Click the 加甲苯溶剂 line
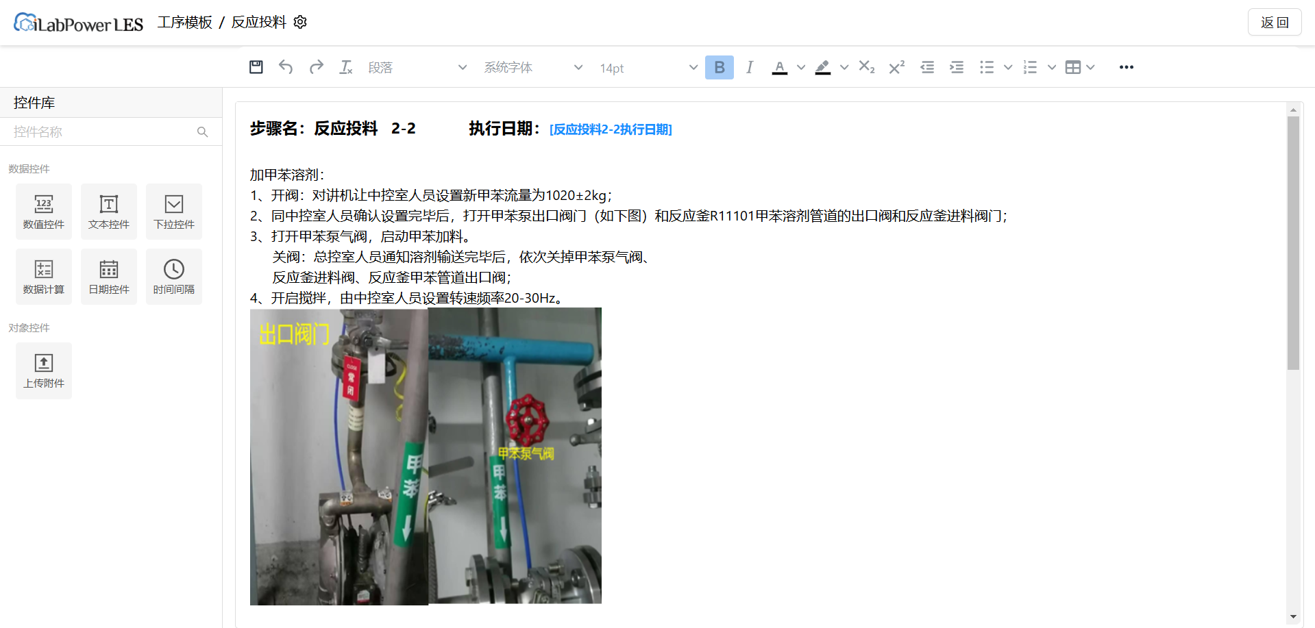1315x628 pixels. pyautogui.click(x=287, y=175)
